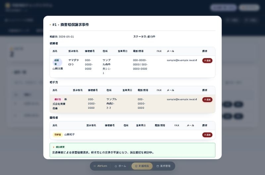Click the name 山田和子
The width and height of the screenshot is (265, 175).
point(70,134)
